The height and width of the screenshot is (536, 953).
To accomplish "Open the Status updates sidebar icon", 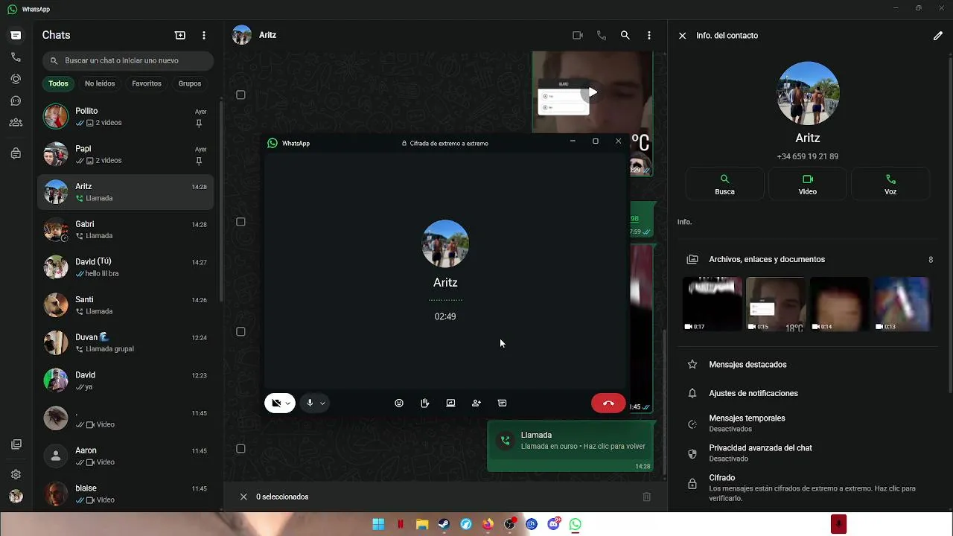I will 16,79.
